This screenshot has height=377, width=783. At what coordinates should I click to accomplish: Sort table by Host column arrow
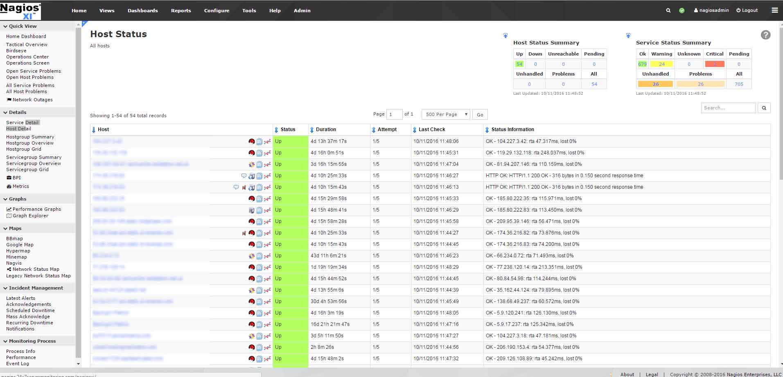(x=94, y=129)
